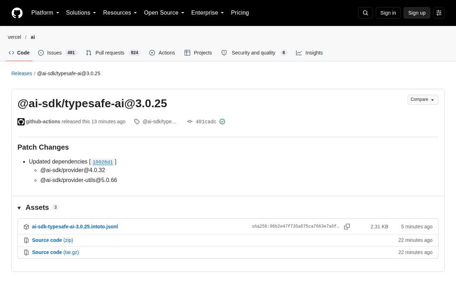The width and height of the screenshot is (456, 285).
Task: Open the Compare dropdown
Action: point(423,100)
